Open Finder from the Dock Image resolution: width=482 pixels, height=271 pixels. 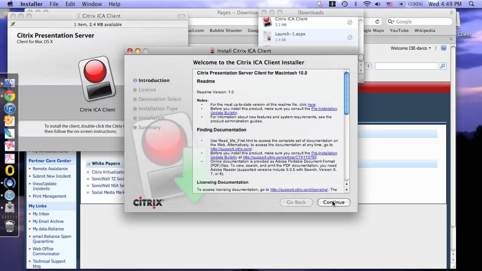click(9, 83)
